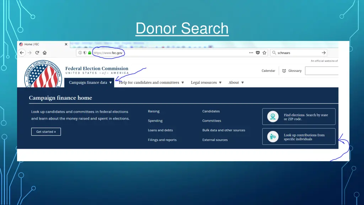
Task: Click the Get started button
Action: coord(46,132)
